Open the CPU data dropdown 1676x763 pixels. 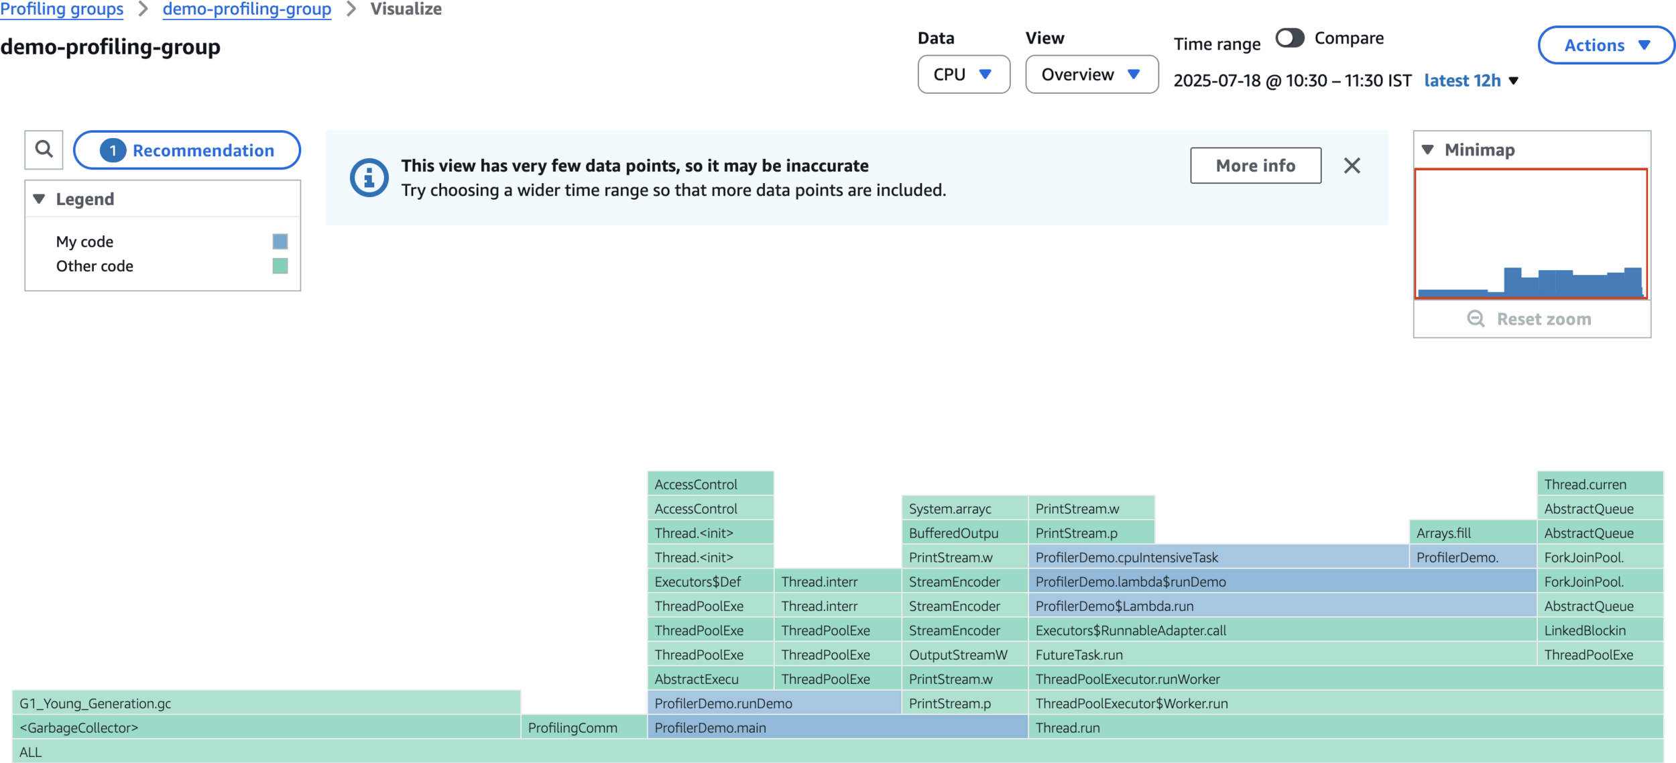963,74
